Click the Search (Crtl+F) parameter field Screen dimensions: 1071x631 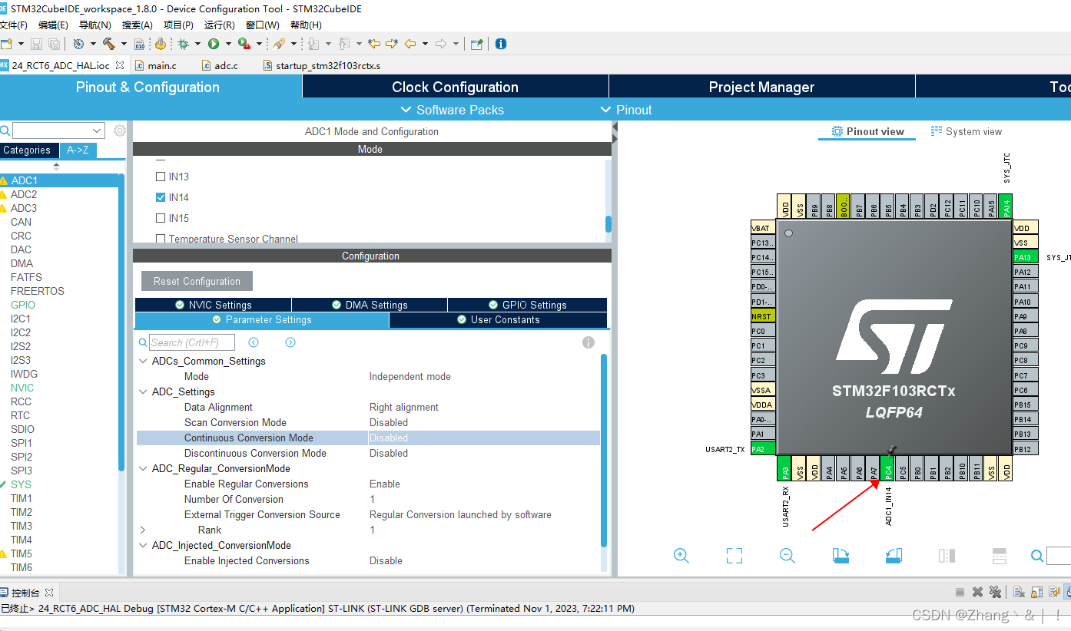click(191, 342)
